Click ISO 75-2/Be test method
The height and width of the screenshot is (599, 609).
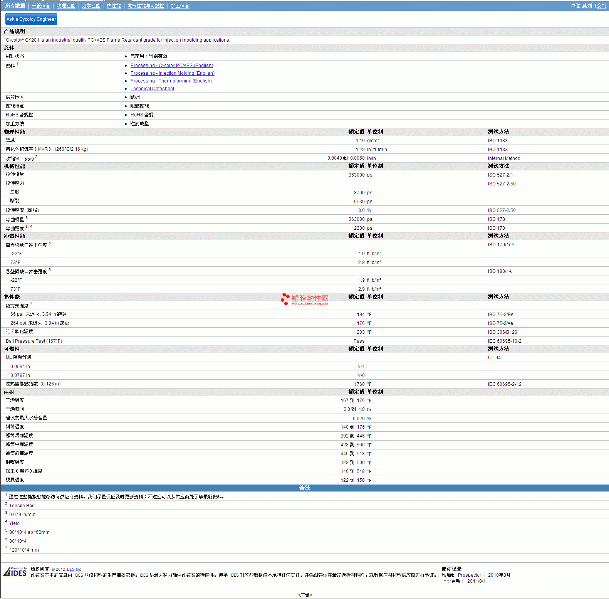coord(500,315)
